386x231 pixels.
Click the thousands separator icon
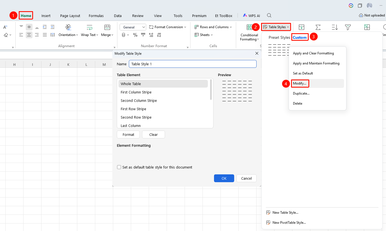143,35
